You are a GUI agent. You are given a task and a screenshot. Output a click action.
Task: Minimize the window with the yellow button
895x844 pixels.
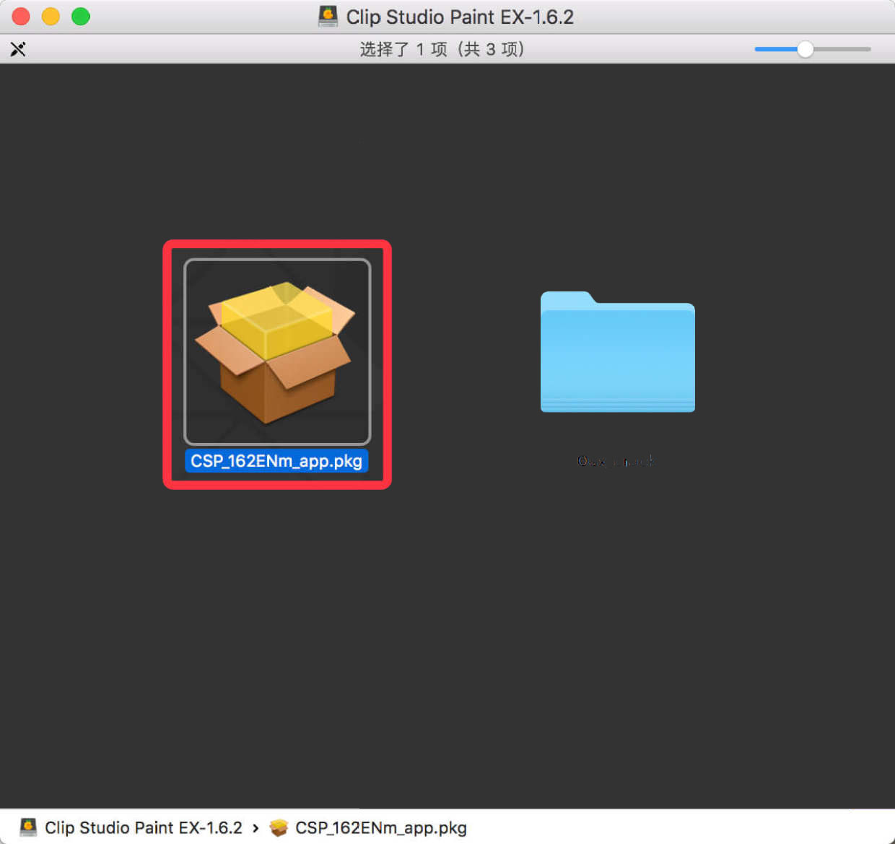coord(51,17)
